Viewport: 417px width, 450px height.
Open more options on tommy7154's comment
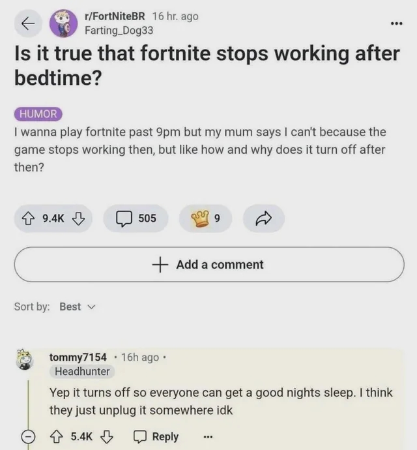pos(208,437)
